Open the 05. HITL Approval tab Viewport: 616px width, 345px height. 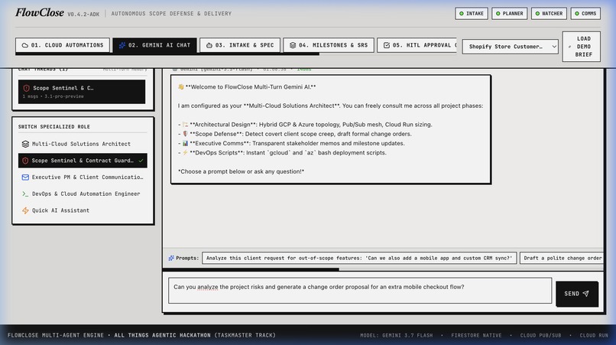pyautogui.click(x=417, y=45)
